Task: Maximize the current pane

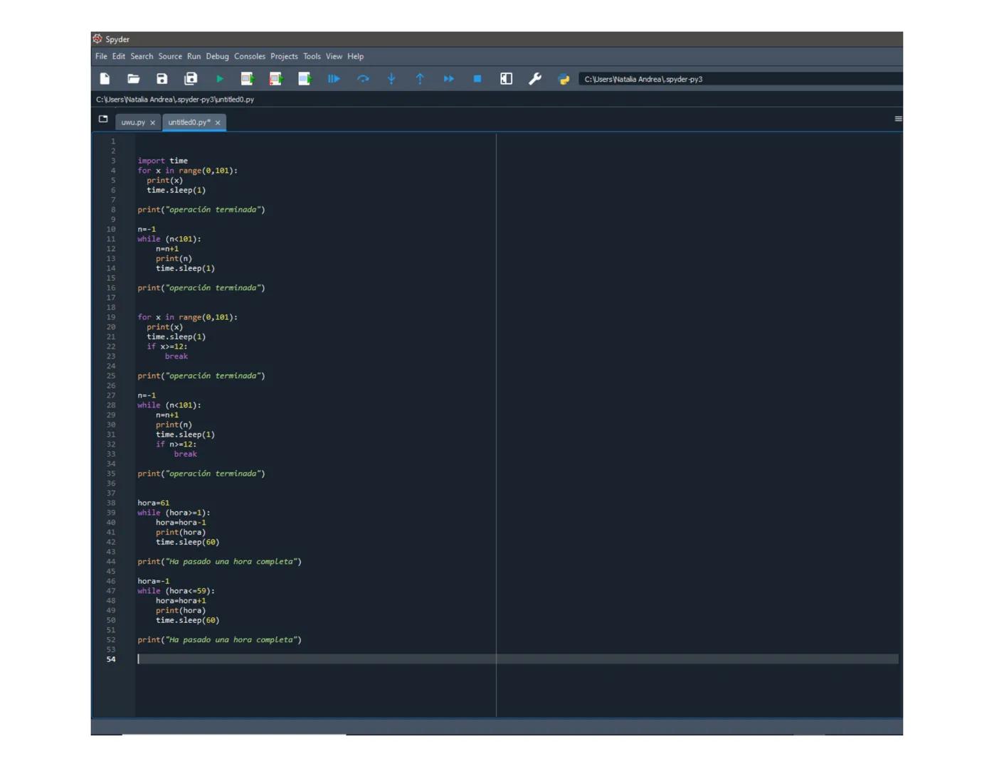Action: [506, 79]
